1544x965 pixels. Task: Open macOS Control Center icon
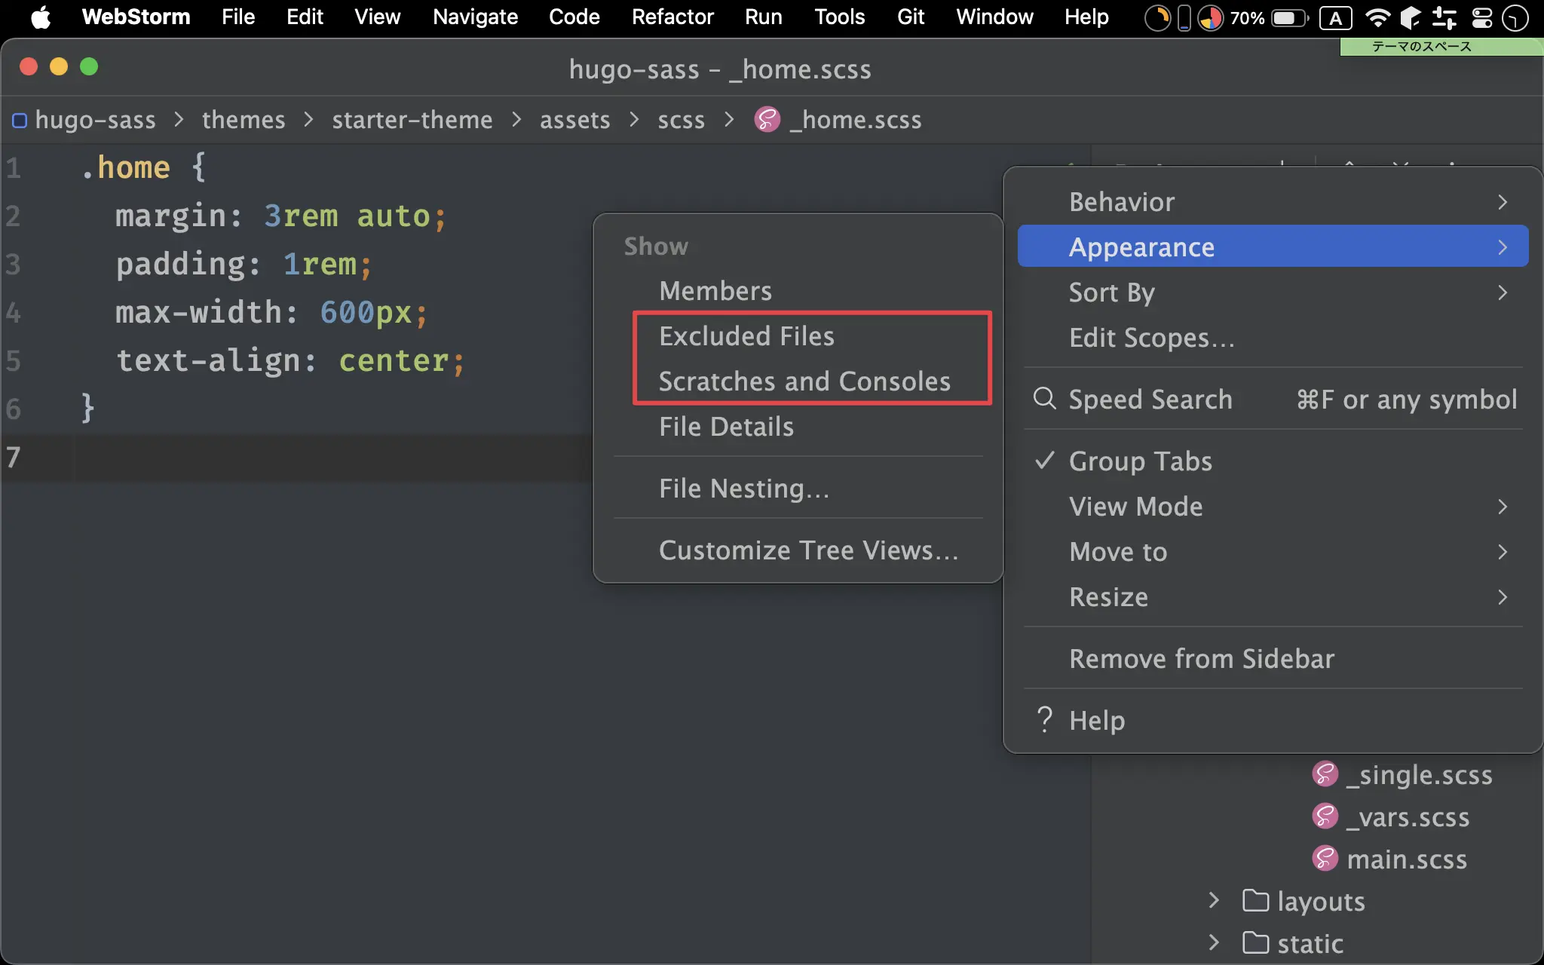pos(1482,17)
